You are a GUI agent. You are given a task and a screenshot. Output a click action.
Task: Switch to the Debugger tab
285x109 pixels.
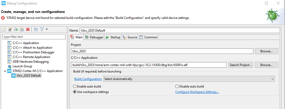tap(94, 37)
